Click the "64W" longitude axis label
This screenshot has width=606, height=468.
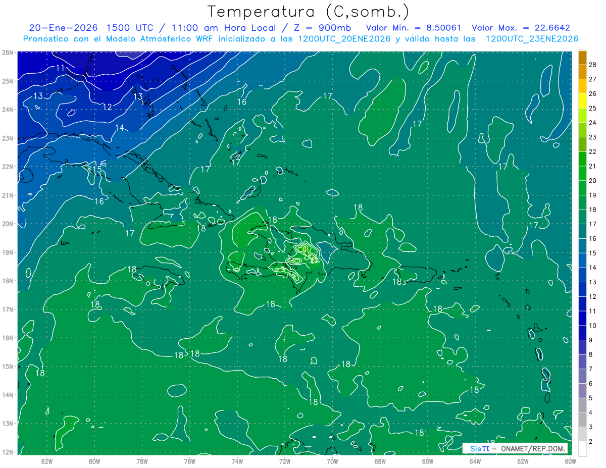[x=475, y=460]
